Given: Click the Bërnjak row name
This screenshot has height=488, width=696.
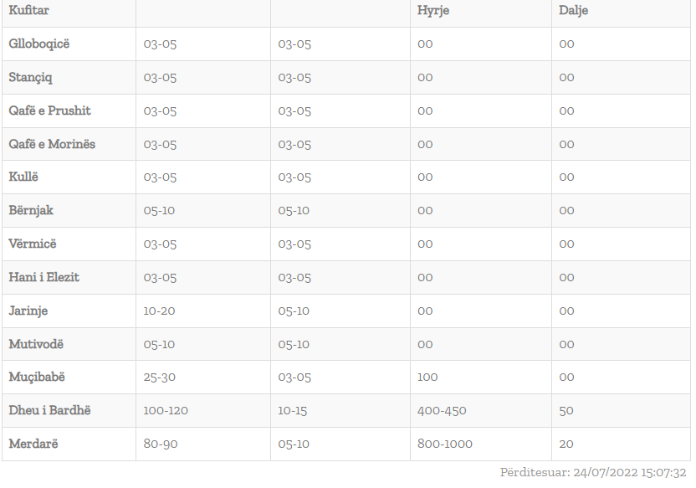Looking at the screenshot, I should click(31, 210).
